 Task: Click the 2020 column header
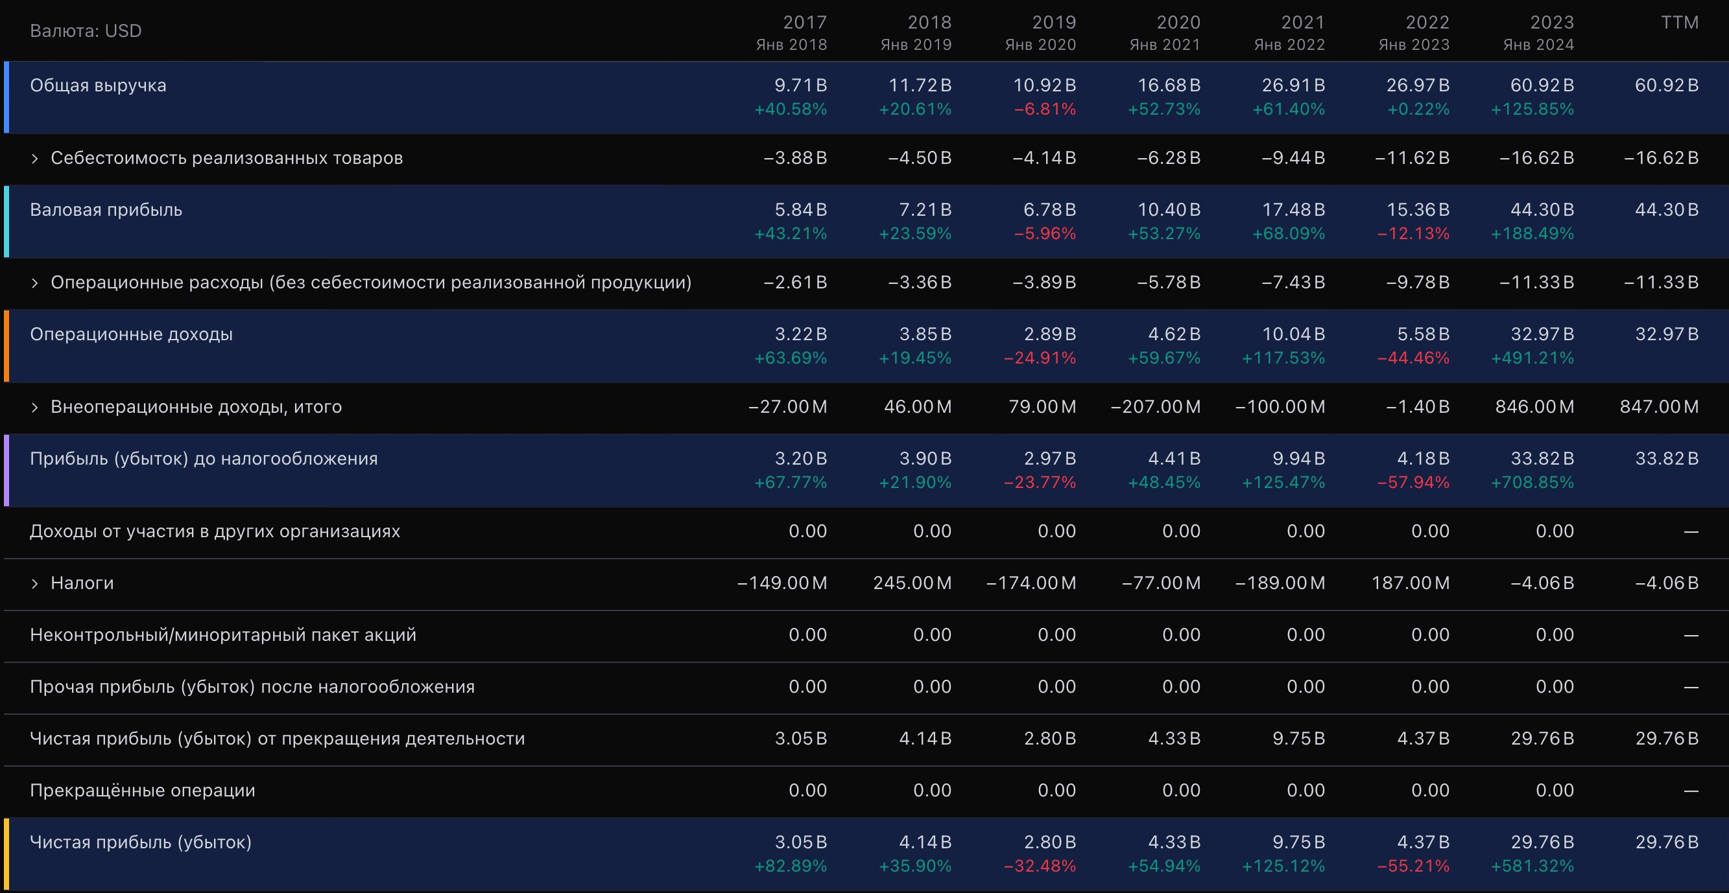[x=1178, y=23]
